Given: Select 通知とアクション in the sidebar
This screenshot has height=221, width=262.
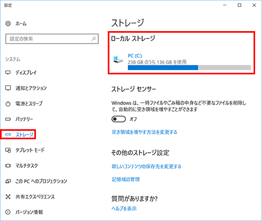Looking at the screenshot, I should tap(31, 88).
